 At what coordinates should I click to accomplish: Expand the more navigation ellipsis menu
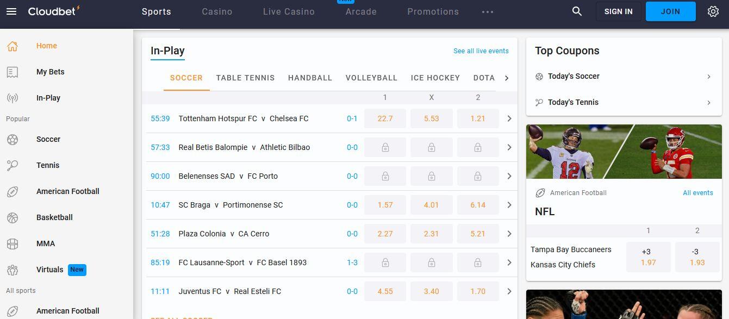coord(488,12)
